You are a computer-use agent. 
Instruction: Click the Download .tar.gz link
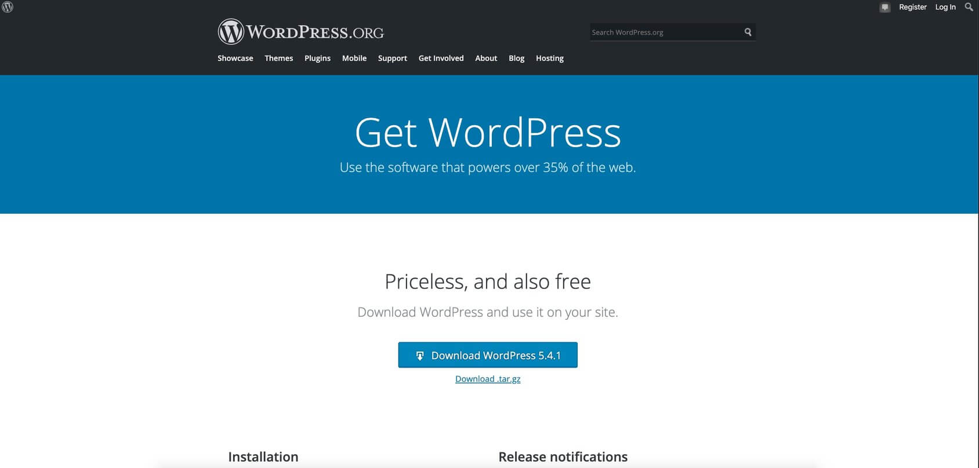[488, 379]
